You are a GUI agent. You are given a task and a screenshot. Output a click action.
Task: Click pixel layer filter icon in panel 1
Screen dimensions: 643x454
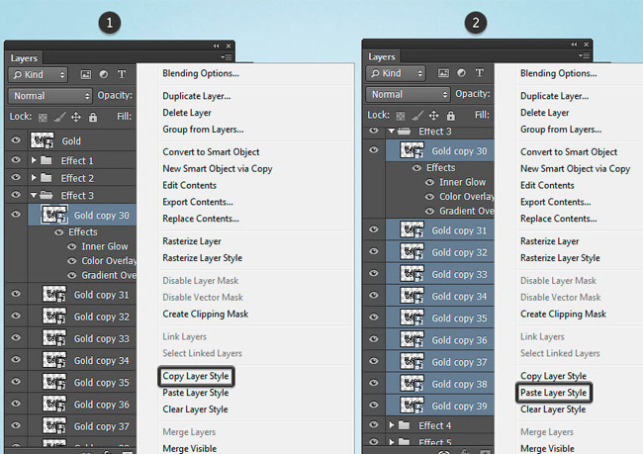(86, 74)
